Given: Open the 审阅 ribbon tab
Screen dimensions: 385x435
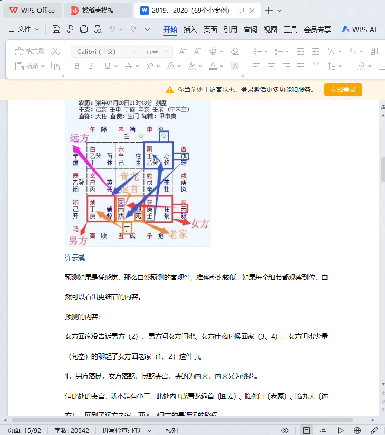Looking at the screenshot, I should 251,30.
